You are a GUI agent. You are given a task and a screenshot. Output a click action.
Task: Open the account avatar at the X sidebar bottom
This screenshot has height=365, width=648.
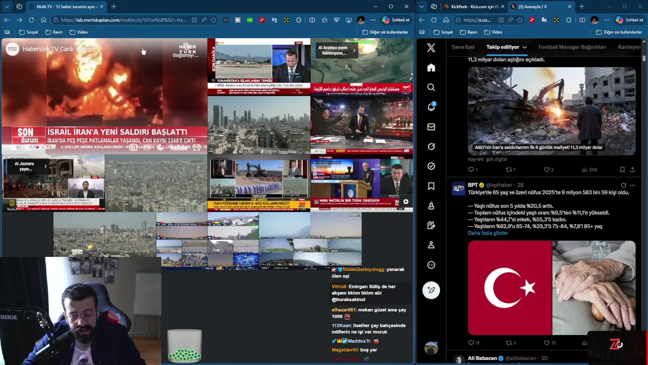coord(431,348)
